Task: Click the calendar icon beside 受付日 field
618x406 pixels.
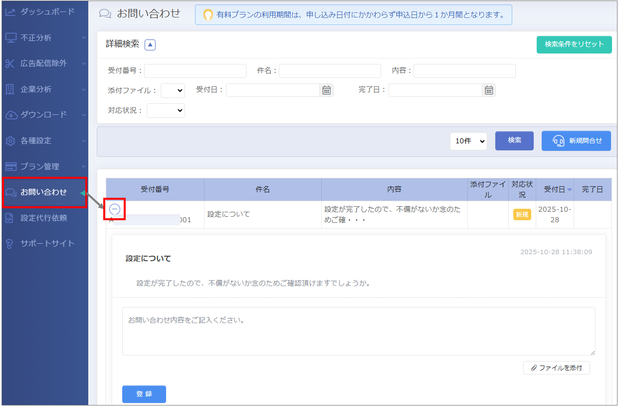Action: tap(326, 90)
